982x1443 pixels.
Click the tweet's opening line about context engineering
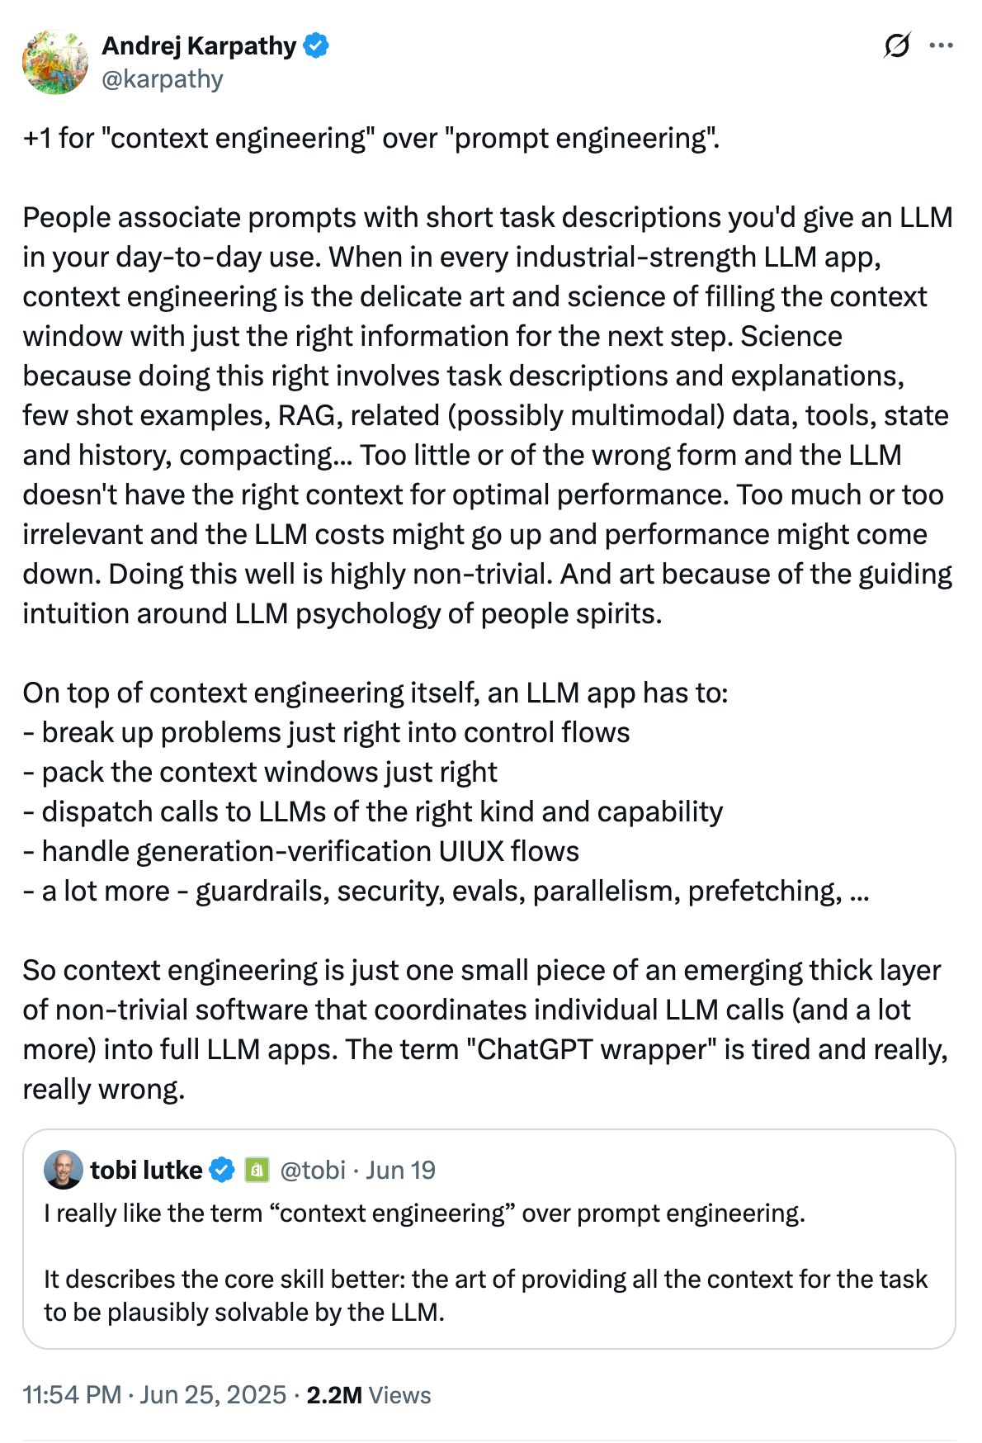371,138
